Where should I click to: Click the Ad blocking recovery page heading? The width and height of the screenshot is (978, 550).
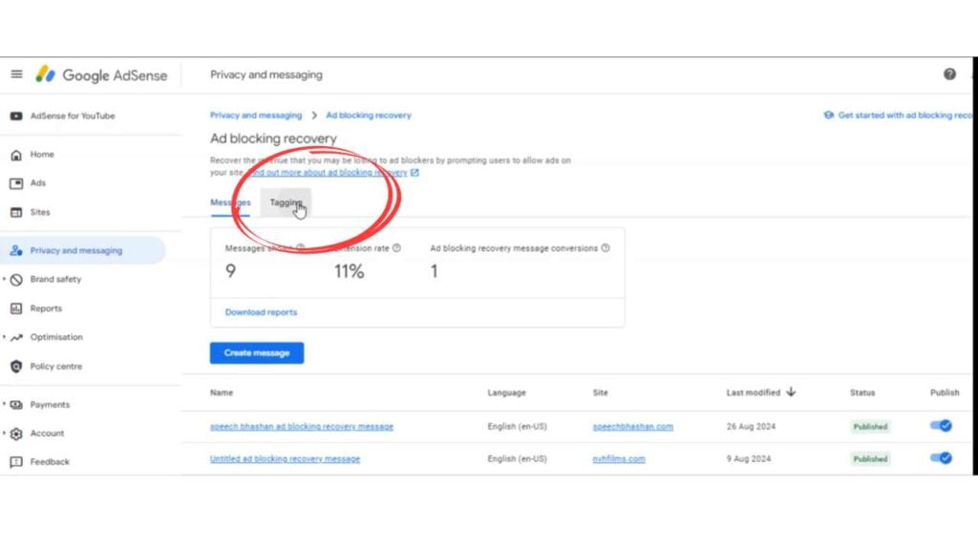[273, 138]
